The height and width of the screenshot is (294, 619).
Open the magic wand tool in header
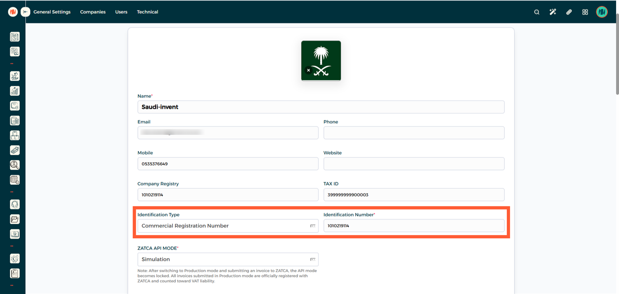(553, 12)
